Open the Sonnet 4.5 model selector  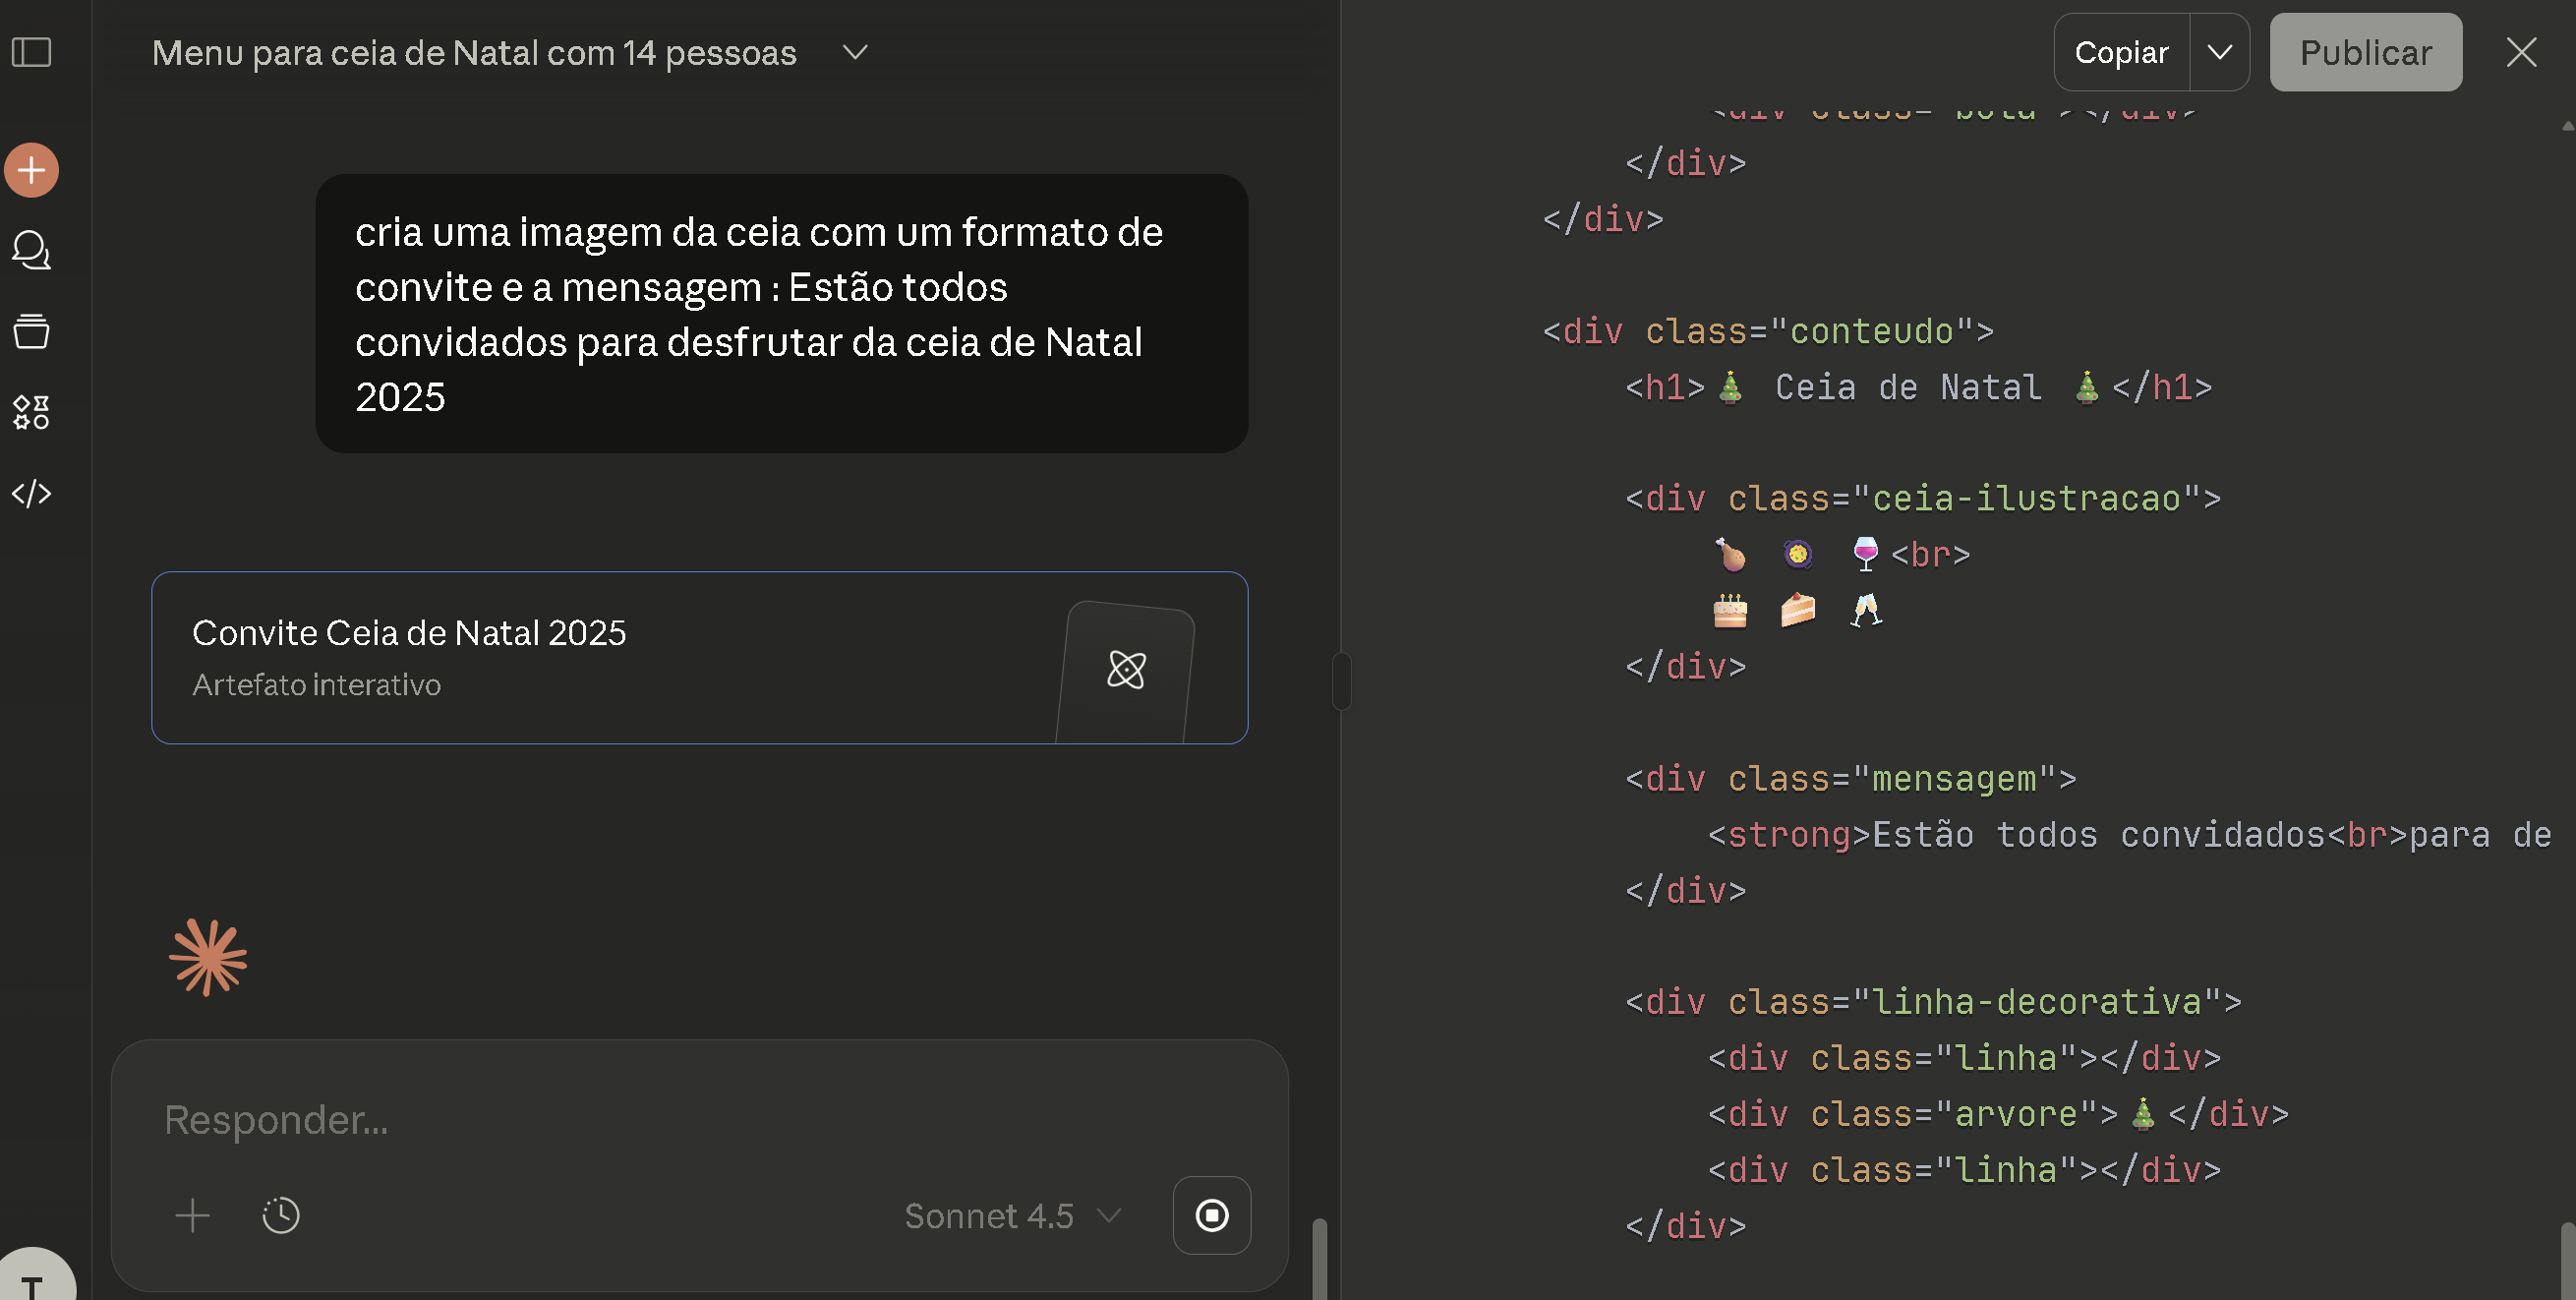[x=1012, y=1216]
